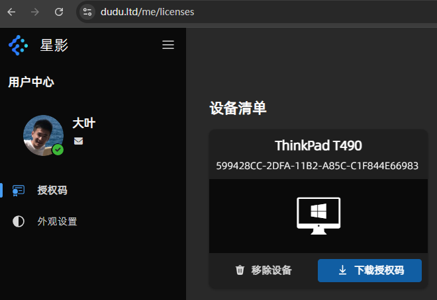
Task: Click the 星影 brand name text
Action: coord(54,45)
